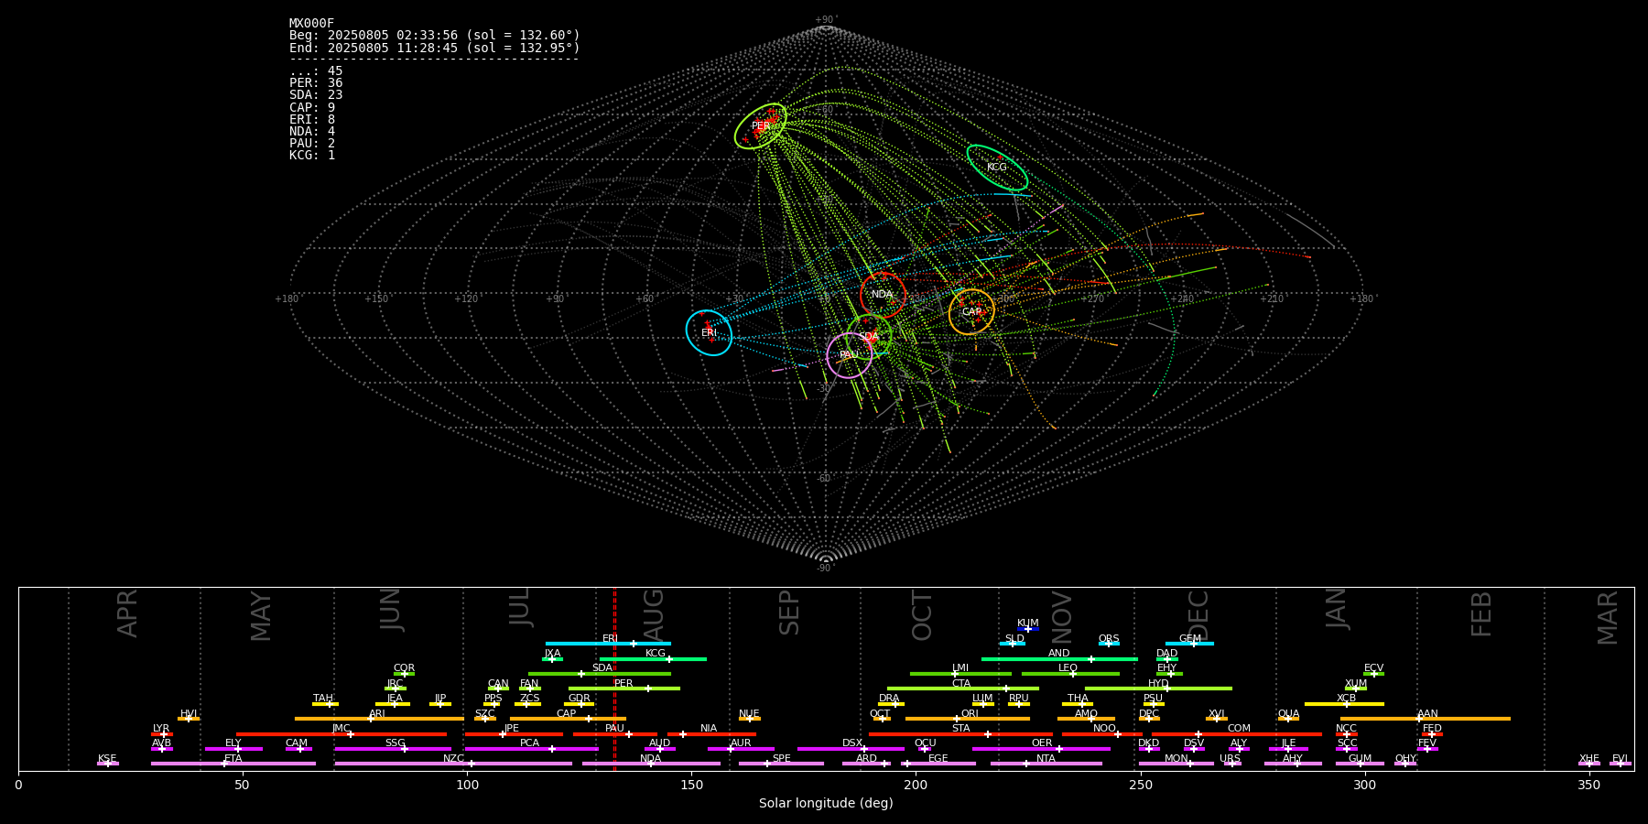Click the pink NDA bar in timeline

[651, 764]
